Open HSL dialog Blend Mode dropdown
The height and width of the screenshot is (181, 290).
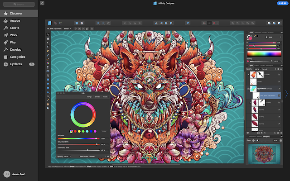[x=98, y=157]
